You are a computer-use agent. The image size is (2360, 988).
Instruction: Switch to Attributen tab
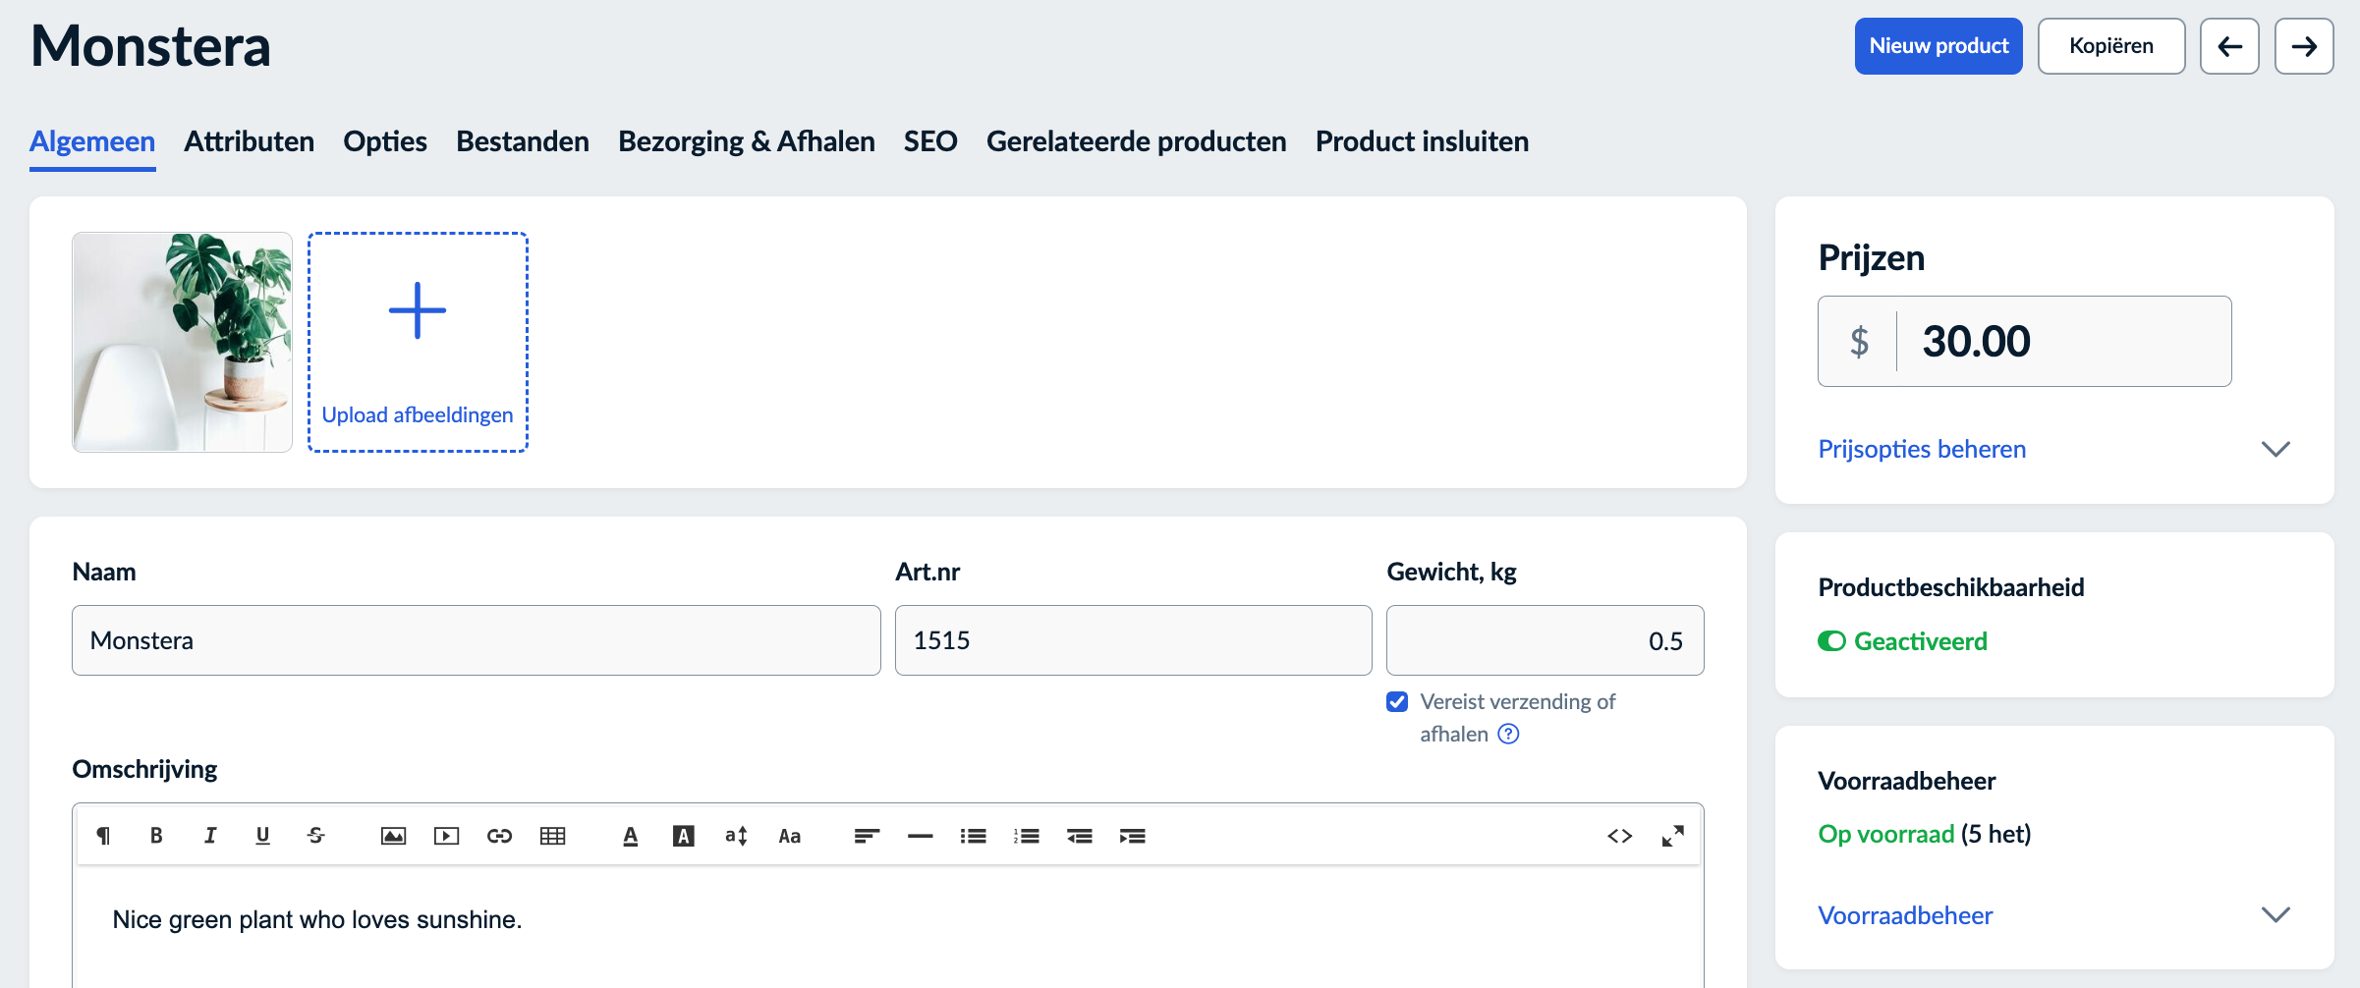[x=250, y=141]
